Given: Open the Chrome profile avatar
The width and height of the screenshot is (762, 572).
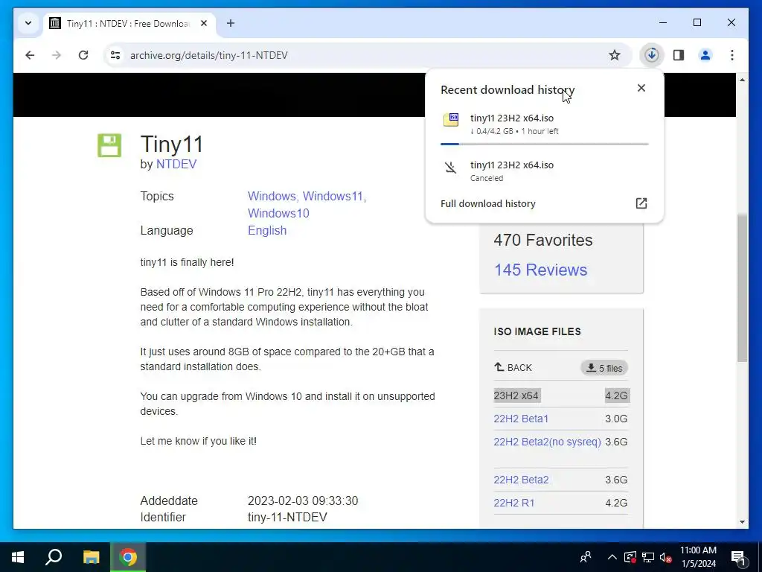Looking at the screenshot, I should click(705, 55).
